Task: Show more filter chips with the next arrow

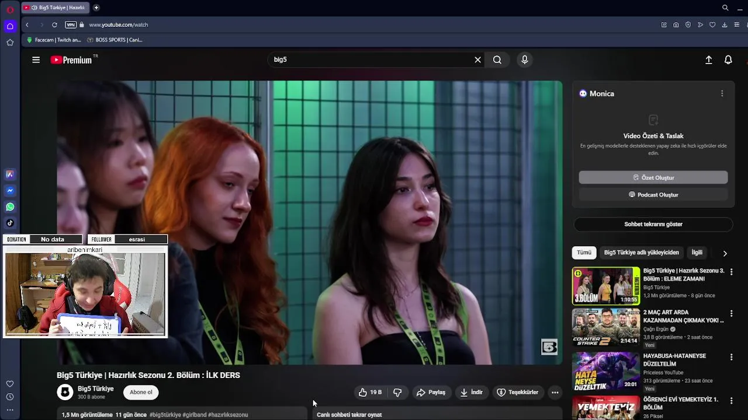Action: [725, 253]
